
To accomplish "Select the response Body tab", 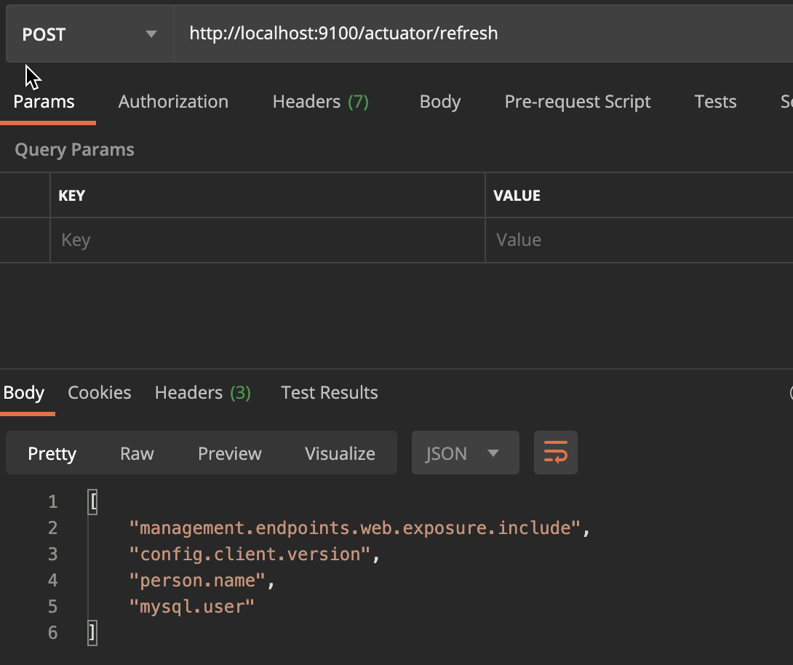I will tap(24, 393).
